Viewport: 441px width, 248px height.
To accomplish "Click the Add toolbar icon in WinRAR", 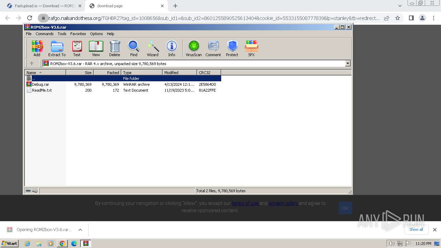I will pos(37,48).
